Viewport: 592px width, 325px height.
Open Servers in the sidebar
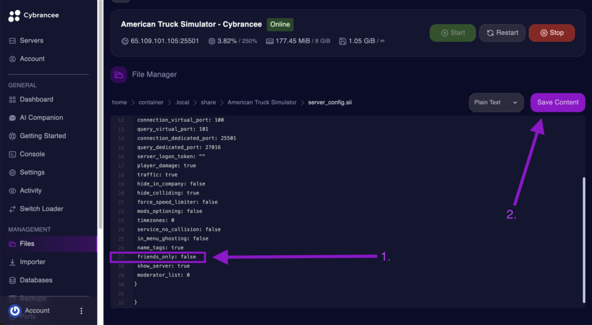point(31,40)
